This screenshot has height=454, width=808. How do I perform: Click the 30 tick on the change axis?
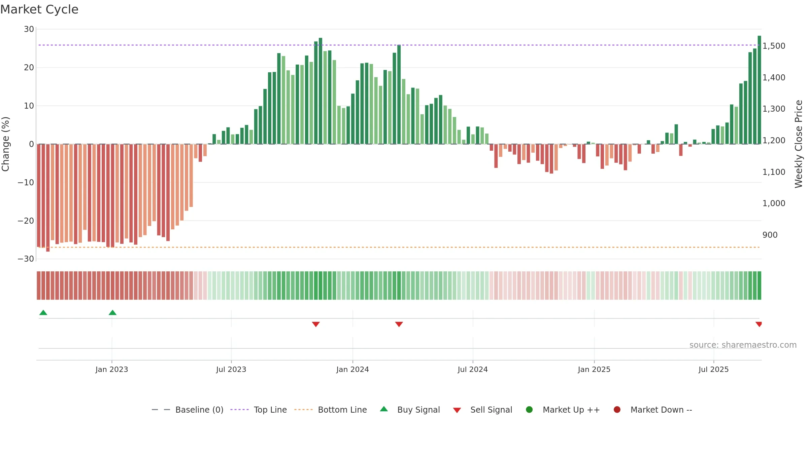[29, 29]
